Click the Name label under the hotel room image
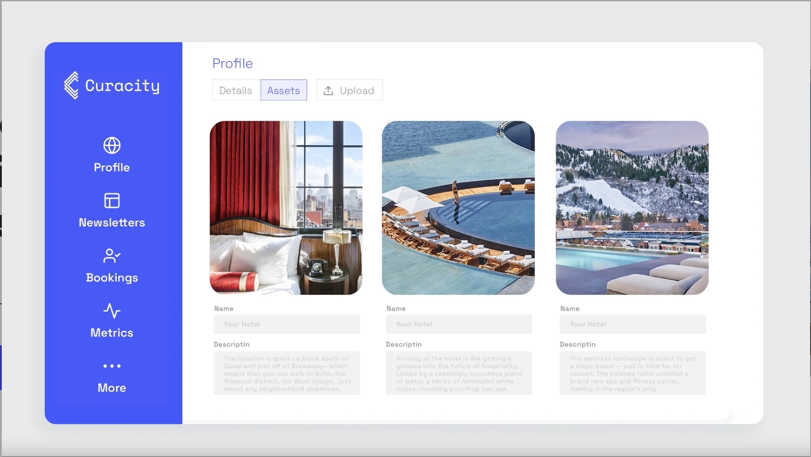This screenshot has width=811, height=457. (x=224, y=309)
